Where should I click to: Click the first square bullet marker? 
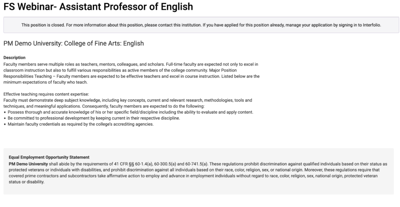pos(5,112)
